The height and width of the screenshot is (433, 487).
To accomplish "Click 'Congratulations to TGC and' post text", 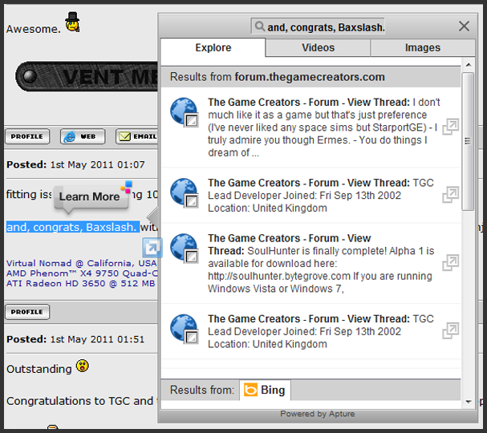I will click(x=79, y=401).
